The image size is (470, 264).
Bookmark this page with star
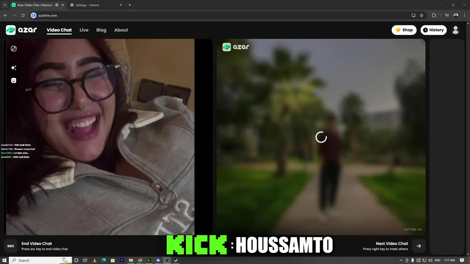[422, 15]
